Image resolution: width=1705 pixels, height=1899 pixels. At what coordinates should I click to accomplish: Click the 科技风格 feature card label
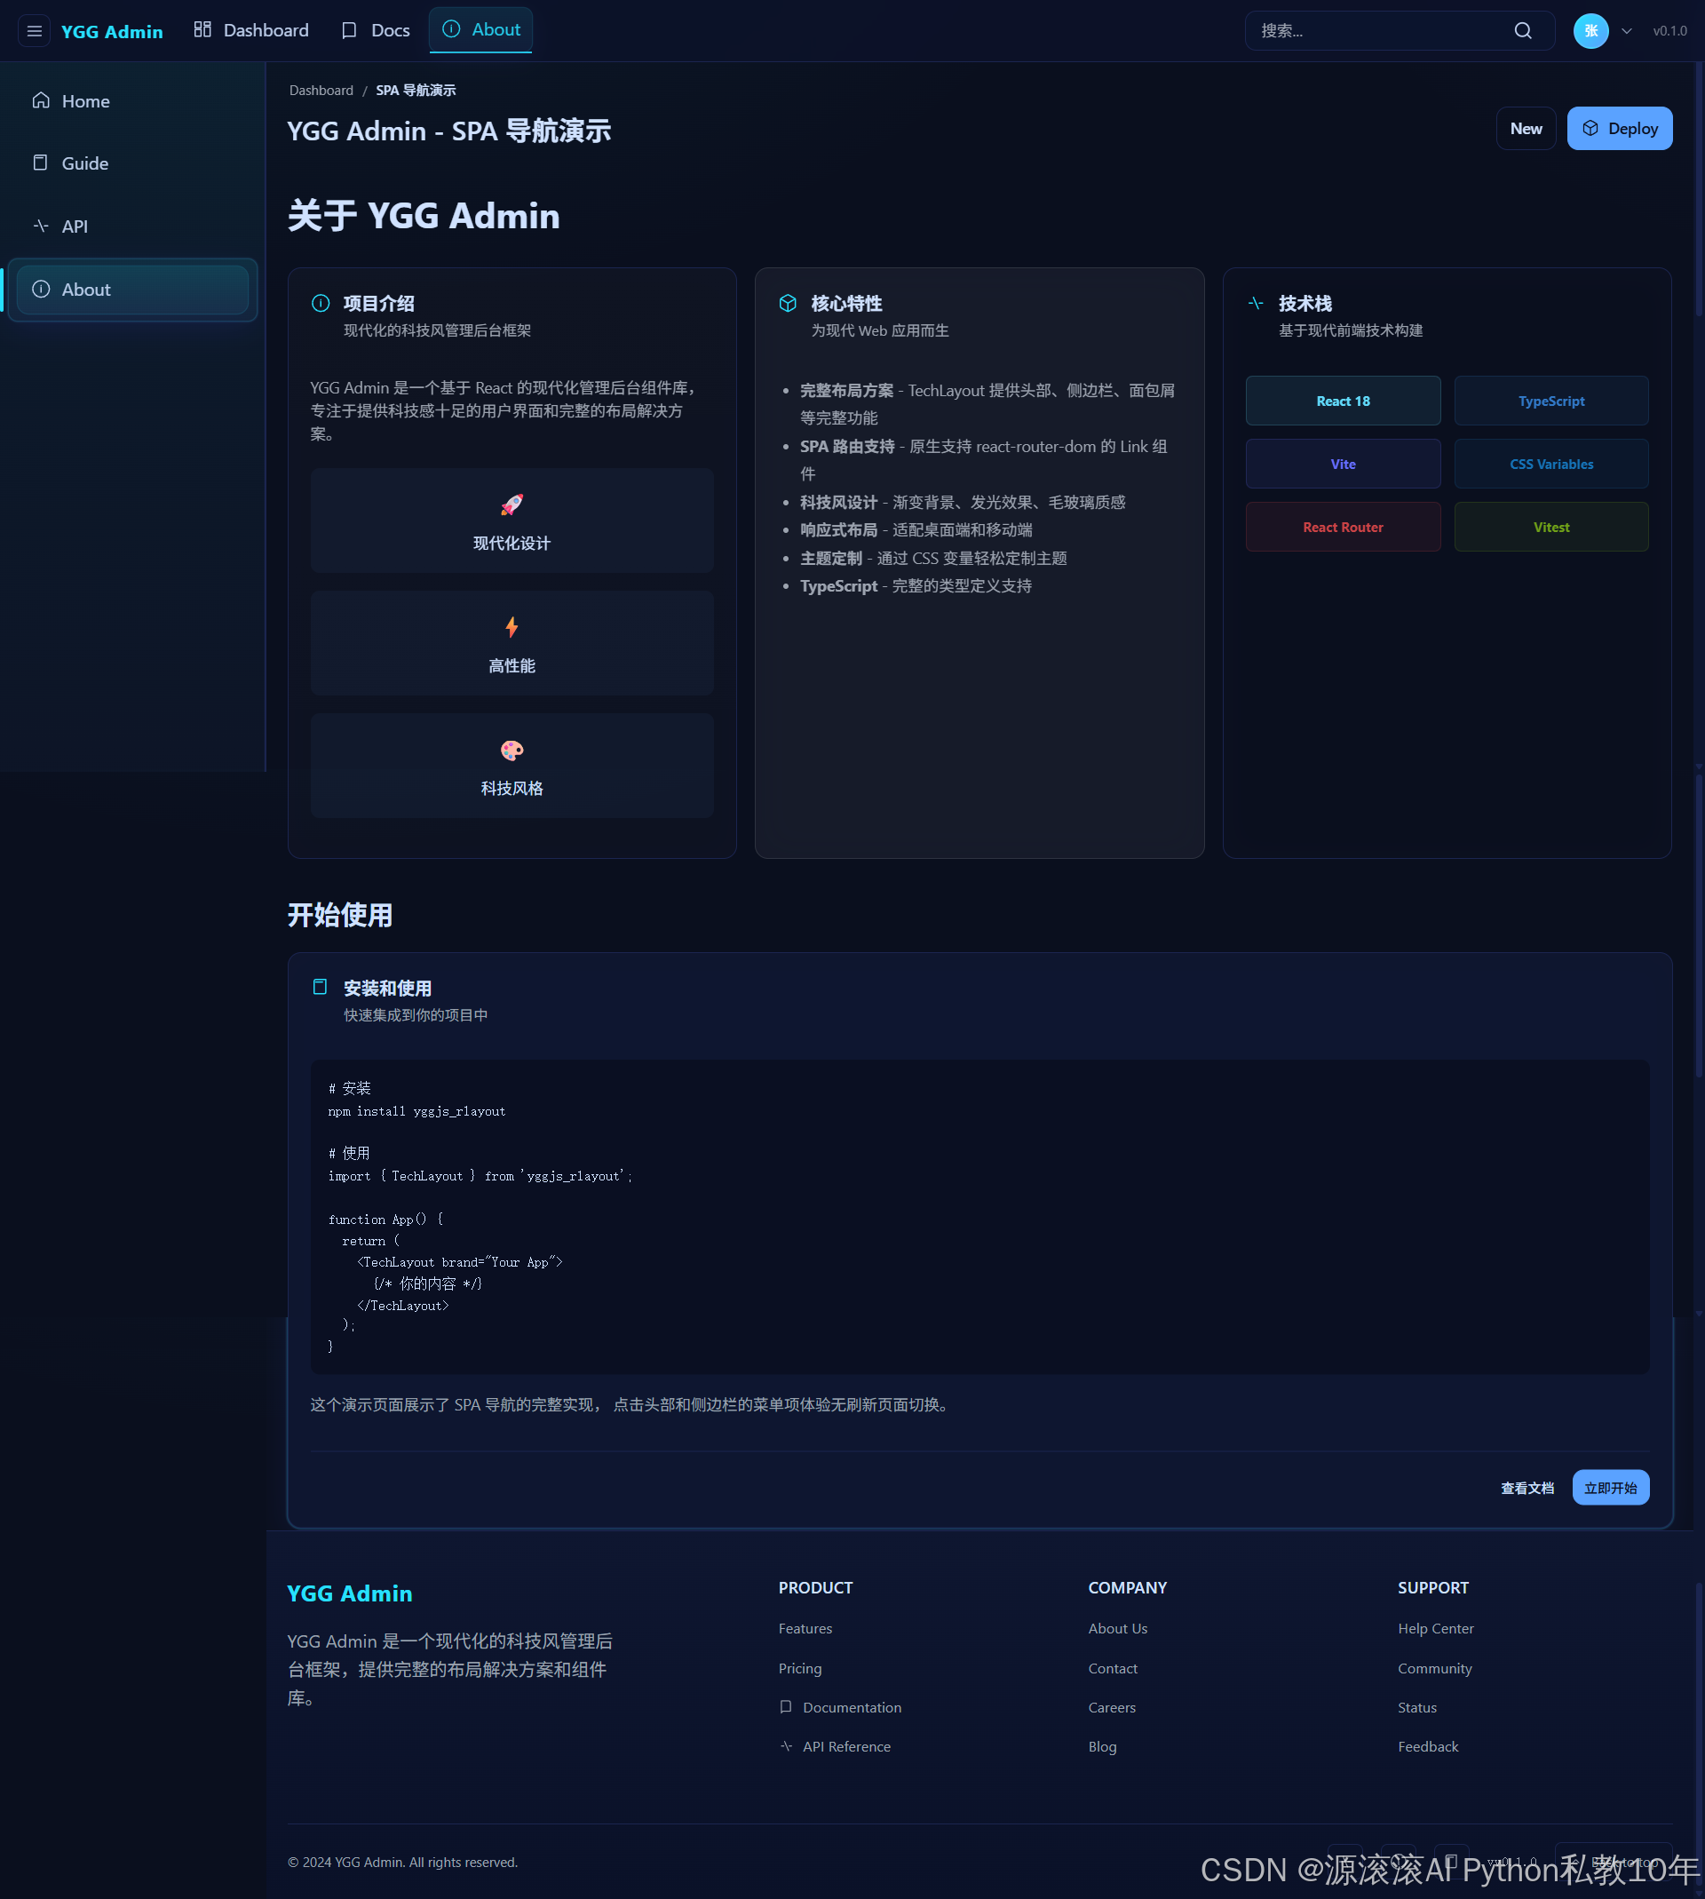coord(511,789)
